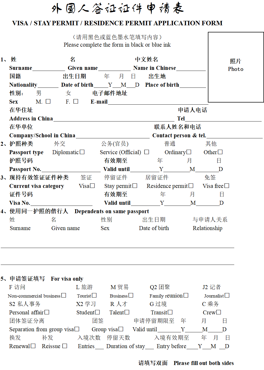Tick the Student visa checkbox

(97, 312)
